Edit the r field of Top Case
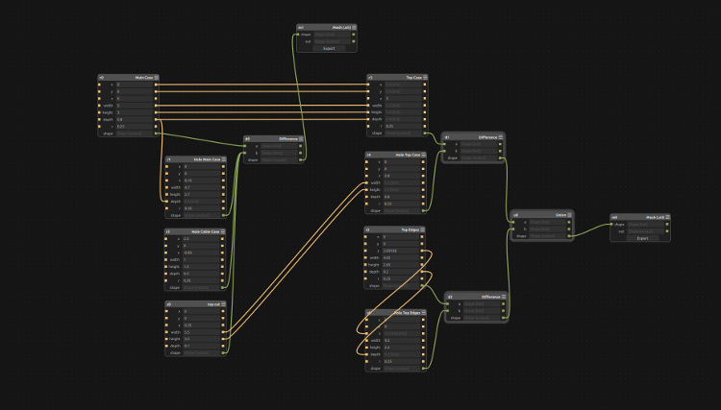Image resolution: width=721 pixels, height=410 pixels. coord(403,126)
